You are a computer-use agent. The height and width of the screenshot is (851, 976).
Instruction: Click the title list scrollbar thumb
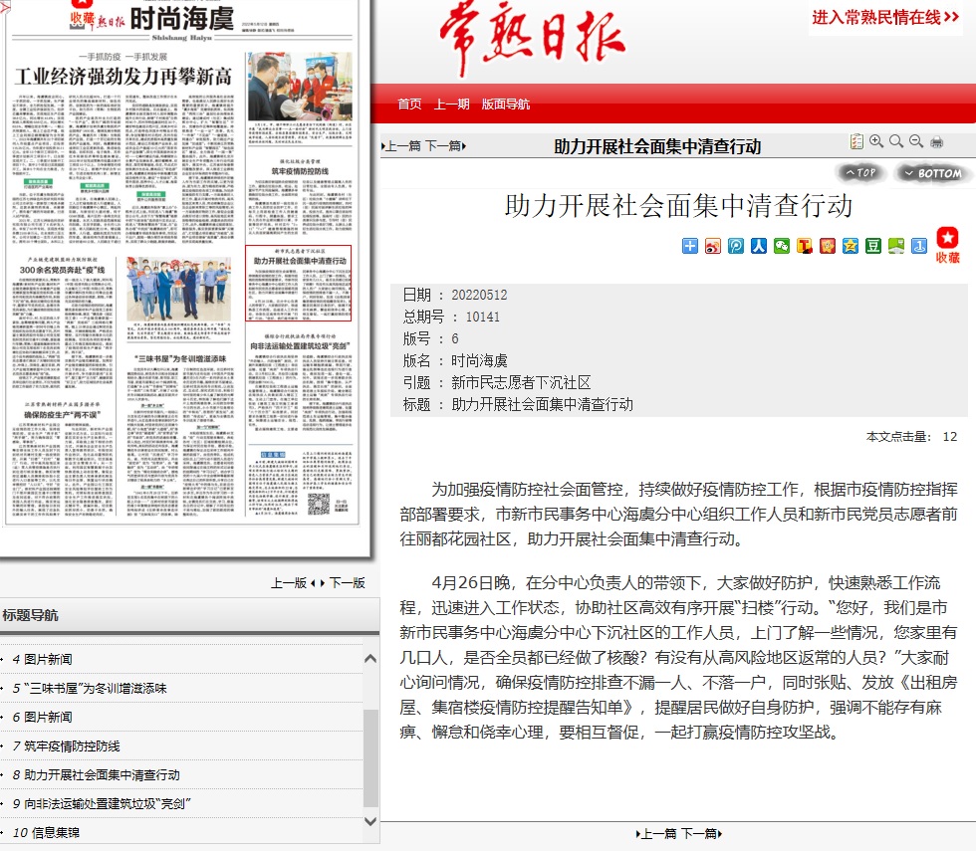pyautogui.click(x=370, y=757)
